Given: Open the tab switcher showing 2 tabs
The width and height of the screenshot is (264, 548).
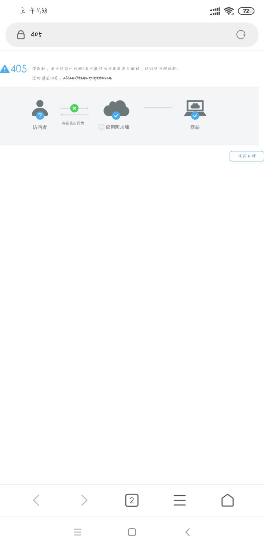Looking at the screenshot, I should (132, 500).
